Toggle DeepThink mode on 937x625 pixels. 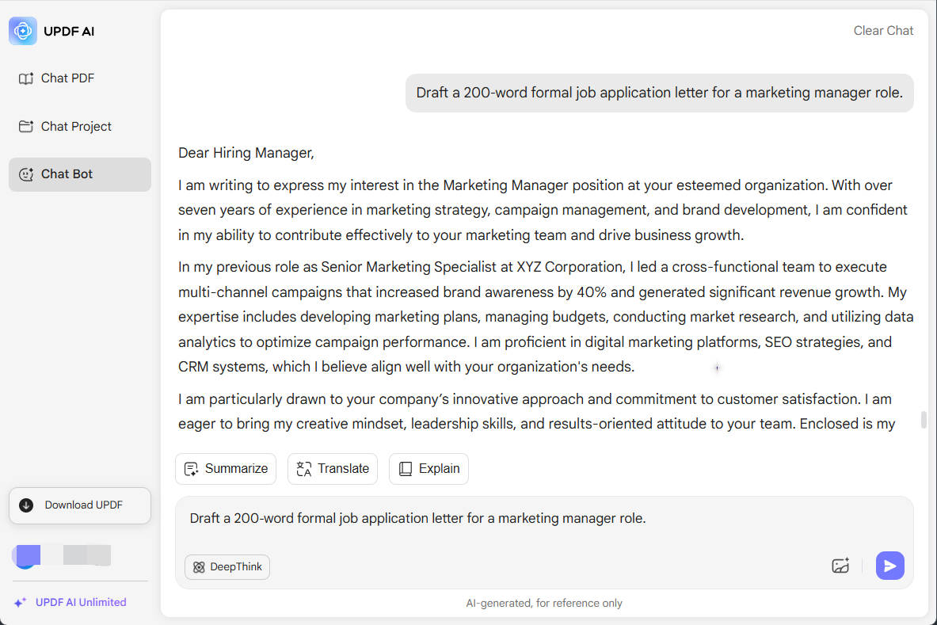227,567
